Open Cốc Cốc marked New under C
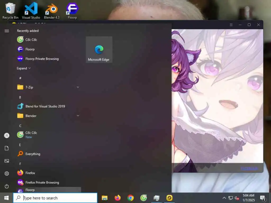Screen dimensions: 271x203 pos(48,135)
